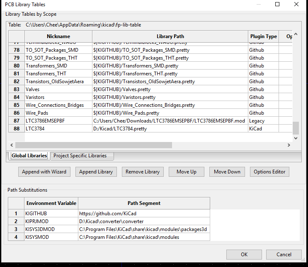Click path cell ${KIGITHUB}/Valves.pretty

(170, 89)
